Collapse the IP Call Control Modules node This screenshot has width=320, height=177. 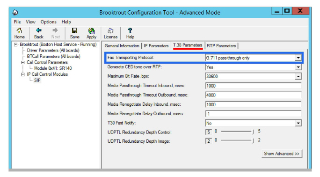[23, 74]
